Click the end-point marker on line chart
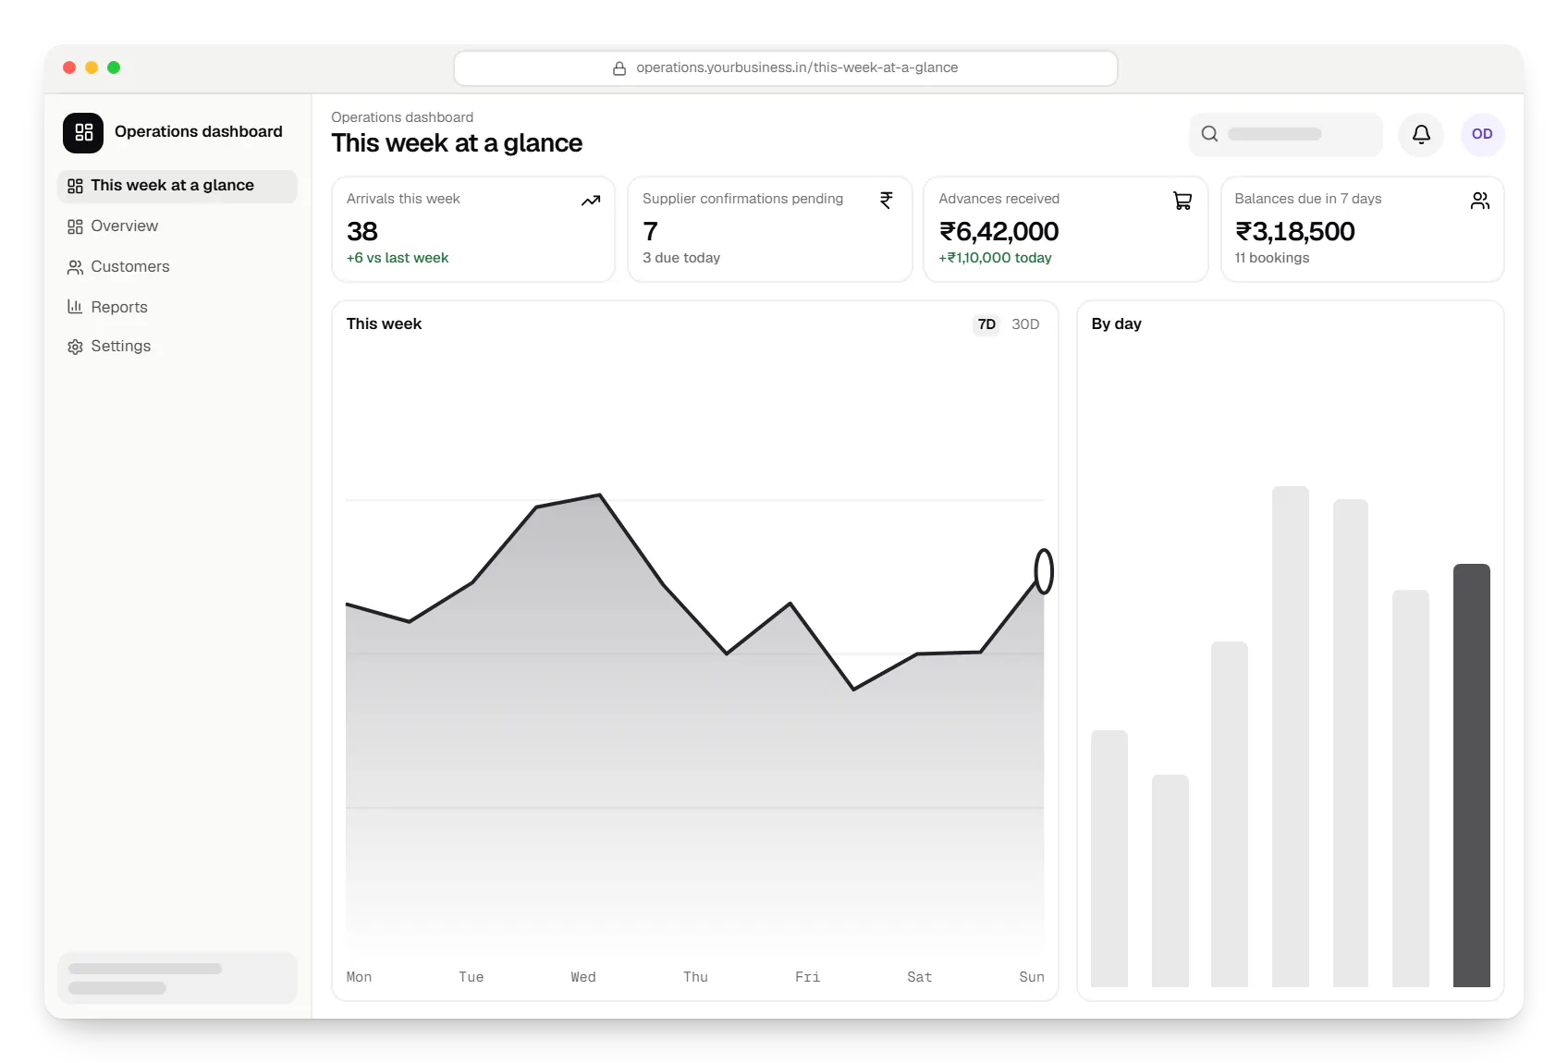The height and width of the screenshot is (1063, 1568). tap(1044, 571)
